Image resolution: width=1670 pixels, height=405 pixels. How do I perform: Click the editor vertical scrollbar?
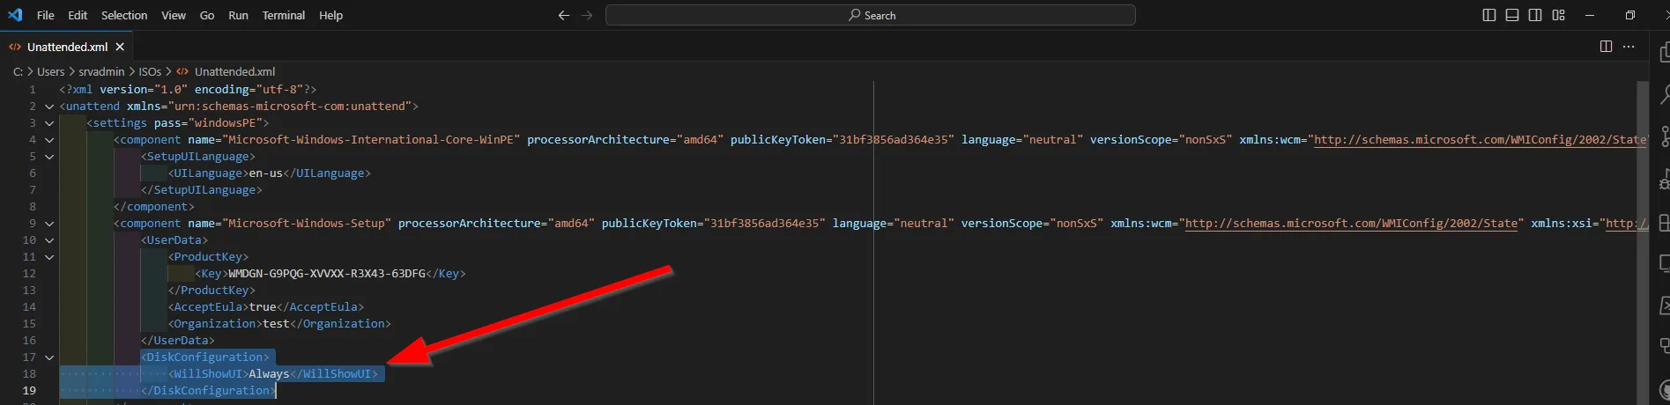pos(1642,243)
